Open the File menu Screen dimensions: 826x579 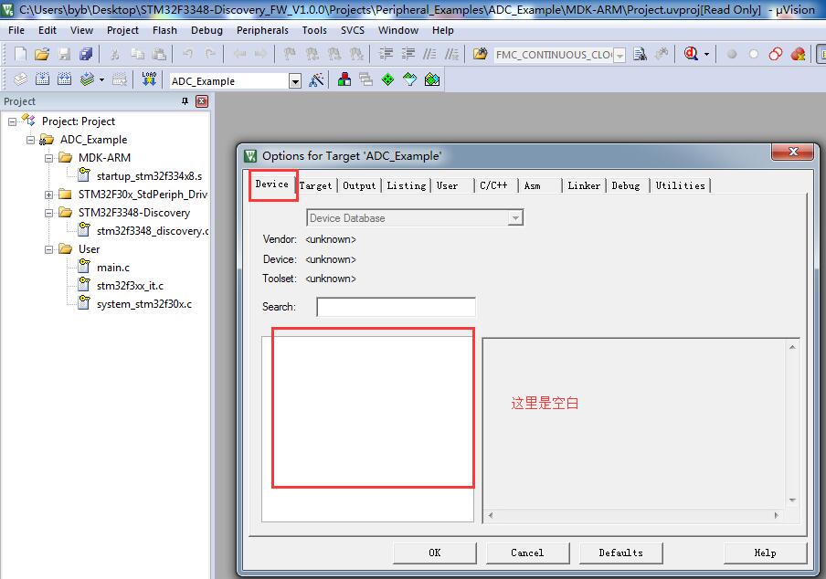(x=16, y=30)
